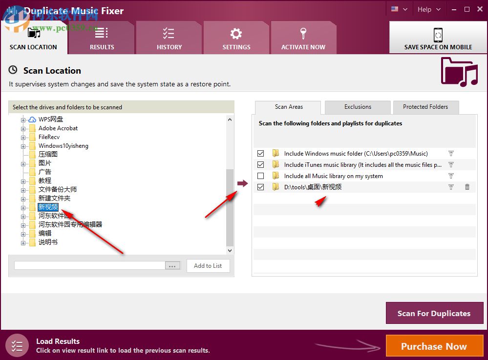The width and height of the screenshot is (488, 360).
Task: Select the WPS网盘 cloud icon
Action: 32,120
